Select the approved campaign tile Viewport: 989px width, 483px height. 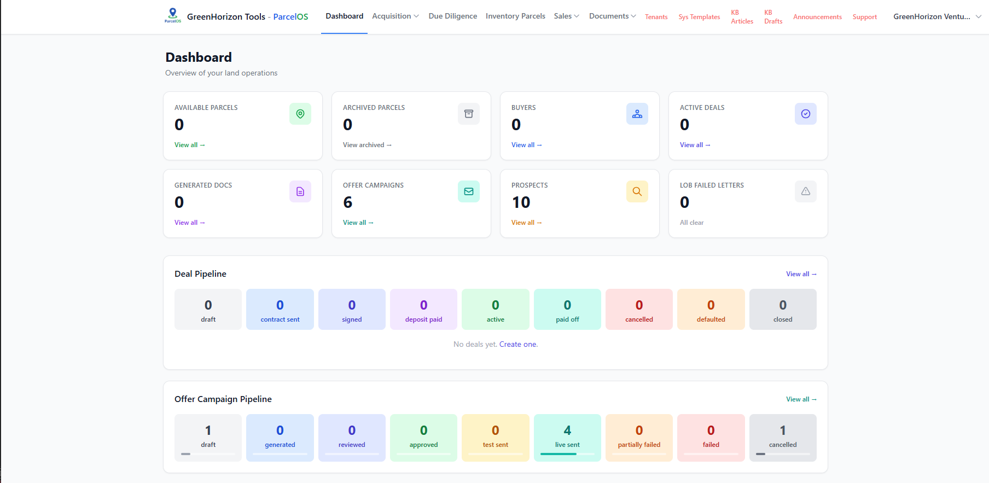click(423, 438)
